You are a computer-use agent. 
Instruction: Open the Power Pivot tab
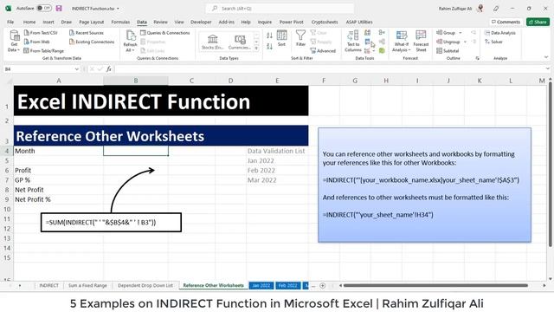(x=291, y=22)
